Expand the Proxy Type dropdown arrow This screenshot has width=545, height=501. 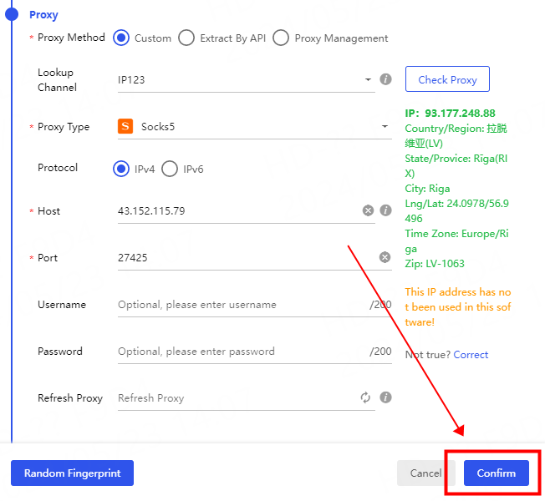[385, 127]
